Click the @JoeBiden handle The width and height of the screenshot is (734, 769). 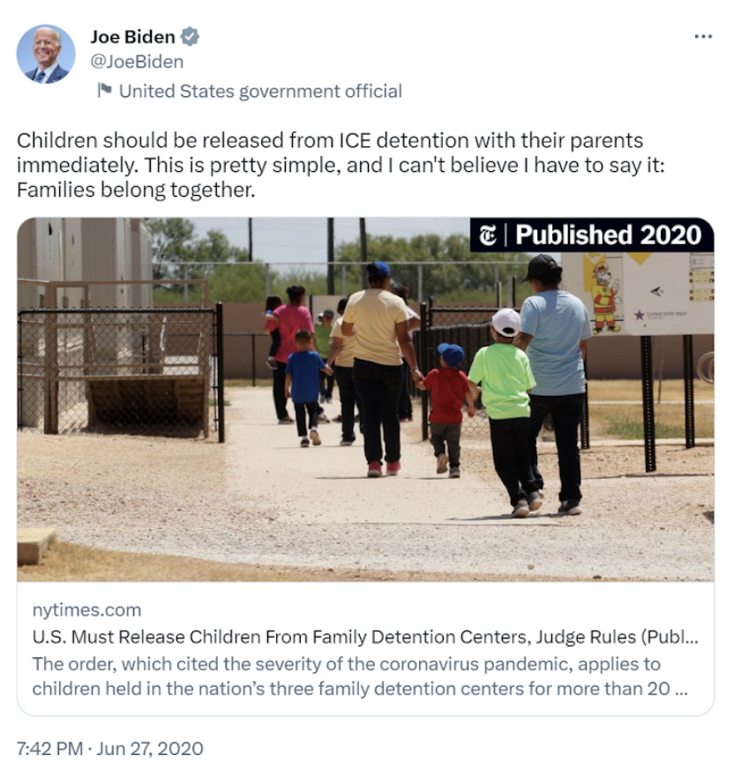(x=137, y=62)
